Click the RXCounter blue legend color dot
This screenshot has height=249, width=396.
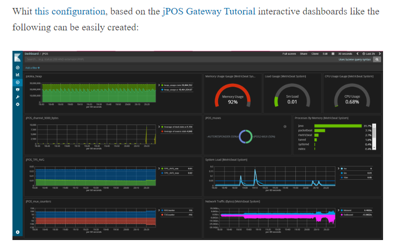coord(161,211)
